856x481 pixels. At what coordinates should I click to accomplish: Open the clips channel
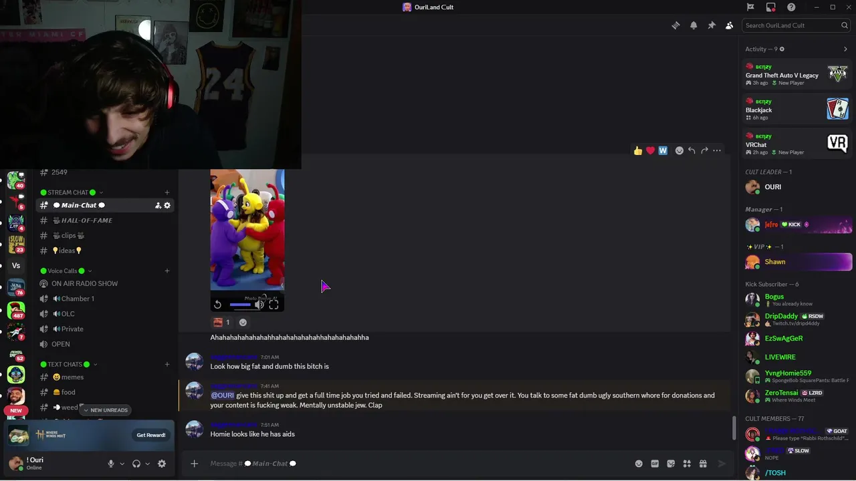[x=105, y=235]
